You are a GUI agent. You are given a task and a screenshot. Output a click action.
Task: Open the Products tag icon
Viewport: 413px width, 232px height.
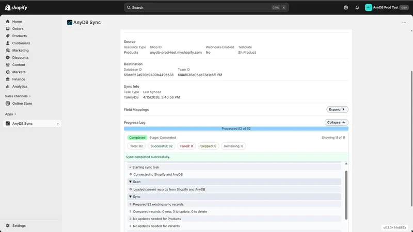(x=8, y=36)
